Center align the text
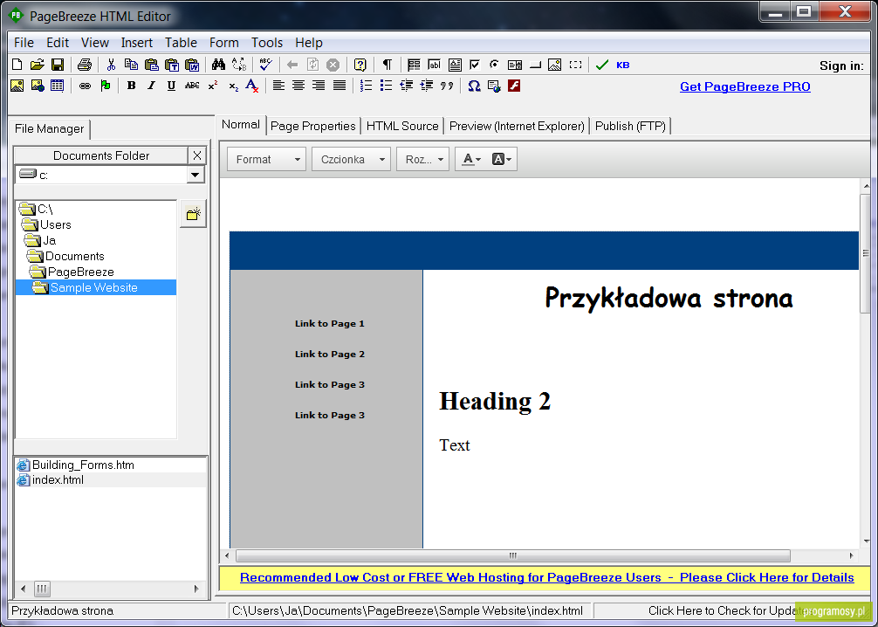 tap(298, 86)
